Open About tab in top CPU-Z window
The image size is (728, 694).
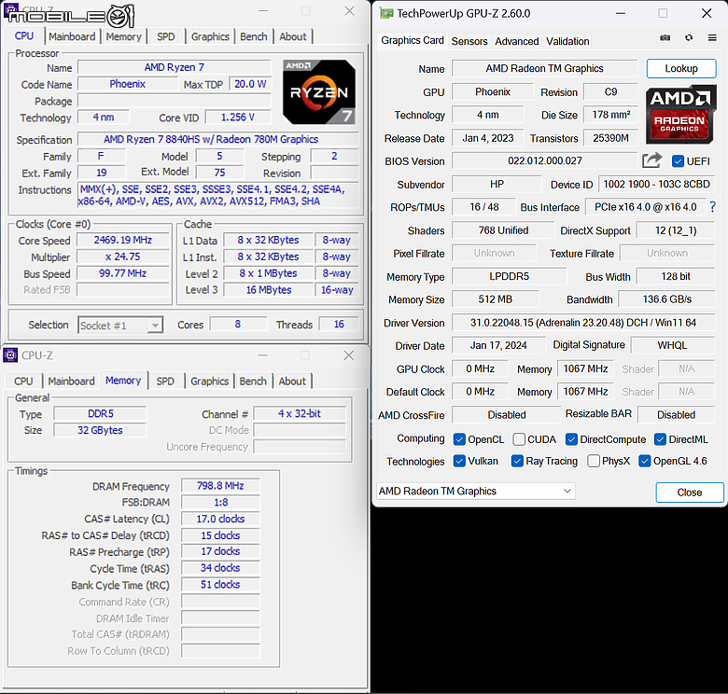292,36
